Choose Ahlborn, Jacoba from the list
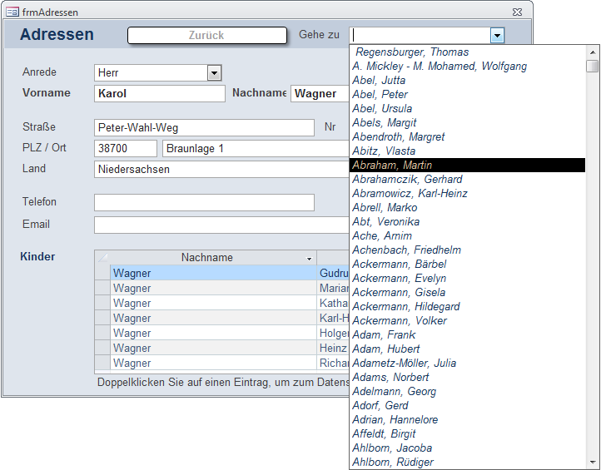 pos(468,448)
